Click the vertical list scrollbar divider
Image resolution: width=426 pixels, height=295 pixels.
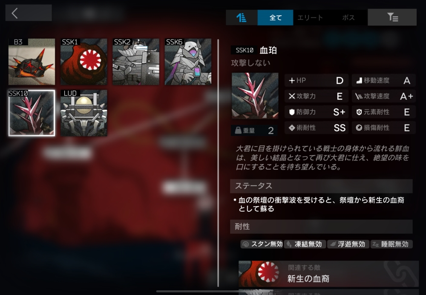tap(218, 163)
